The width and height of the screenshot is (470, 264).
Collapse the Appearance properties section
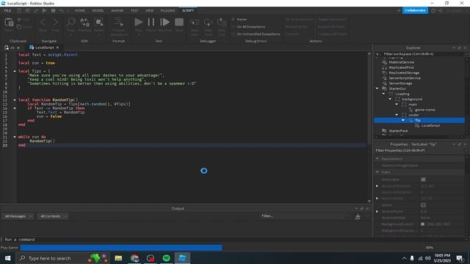[x=377, y=158]
